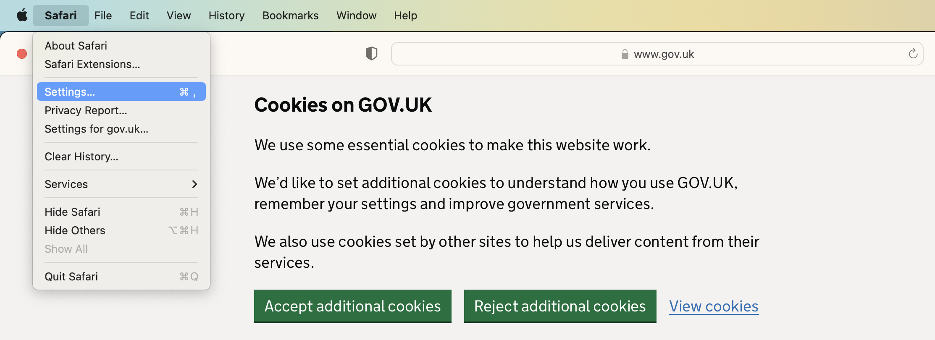This screenshot has height=340, width=935.
Task: Click Hide Safari menu entry
Action: pos(121,212)
